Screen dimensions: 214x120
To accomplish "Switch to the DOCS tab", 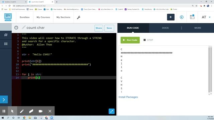I will coord(165,28).
